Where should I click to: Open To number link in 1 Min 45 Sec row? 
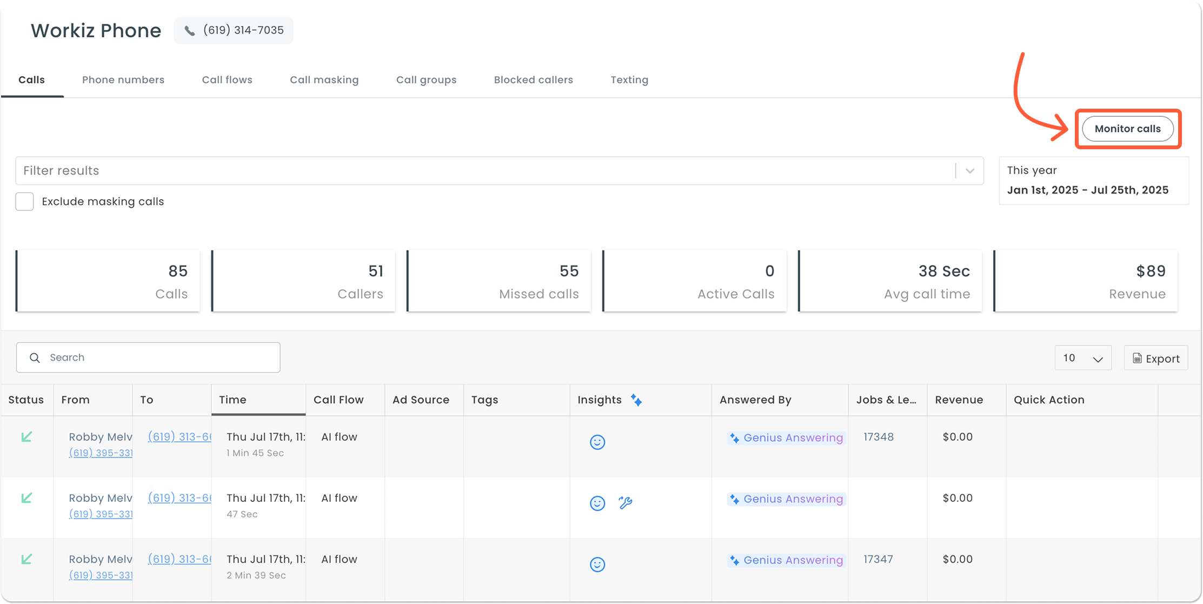tap(180, 437)
